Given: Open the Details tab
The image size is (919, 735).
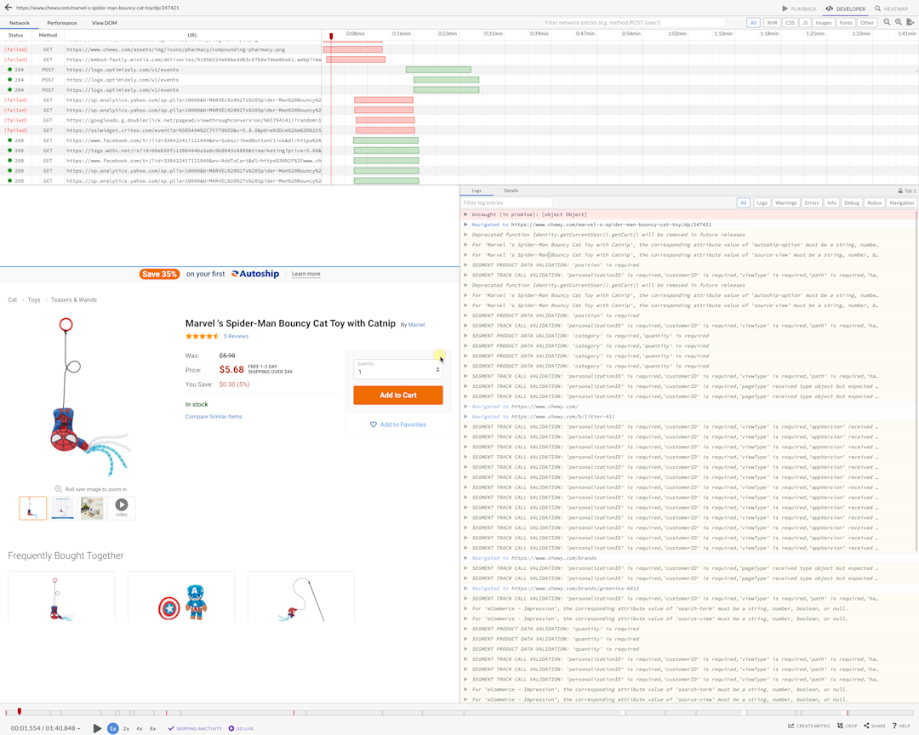Looking at the screenshot, I should point(511,191).
